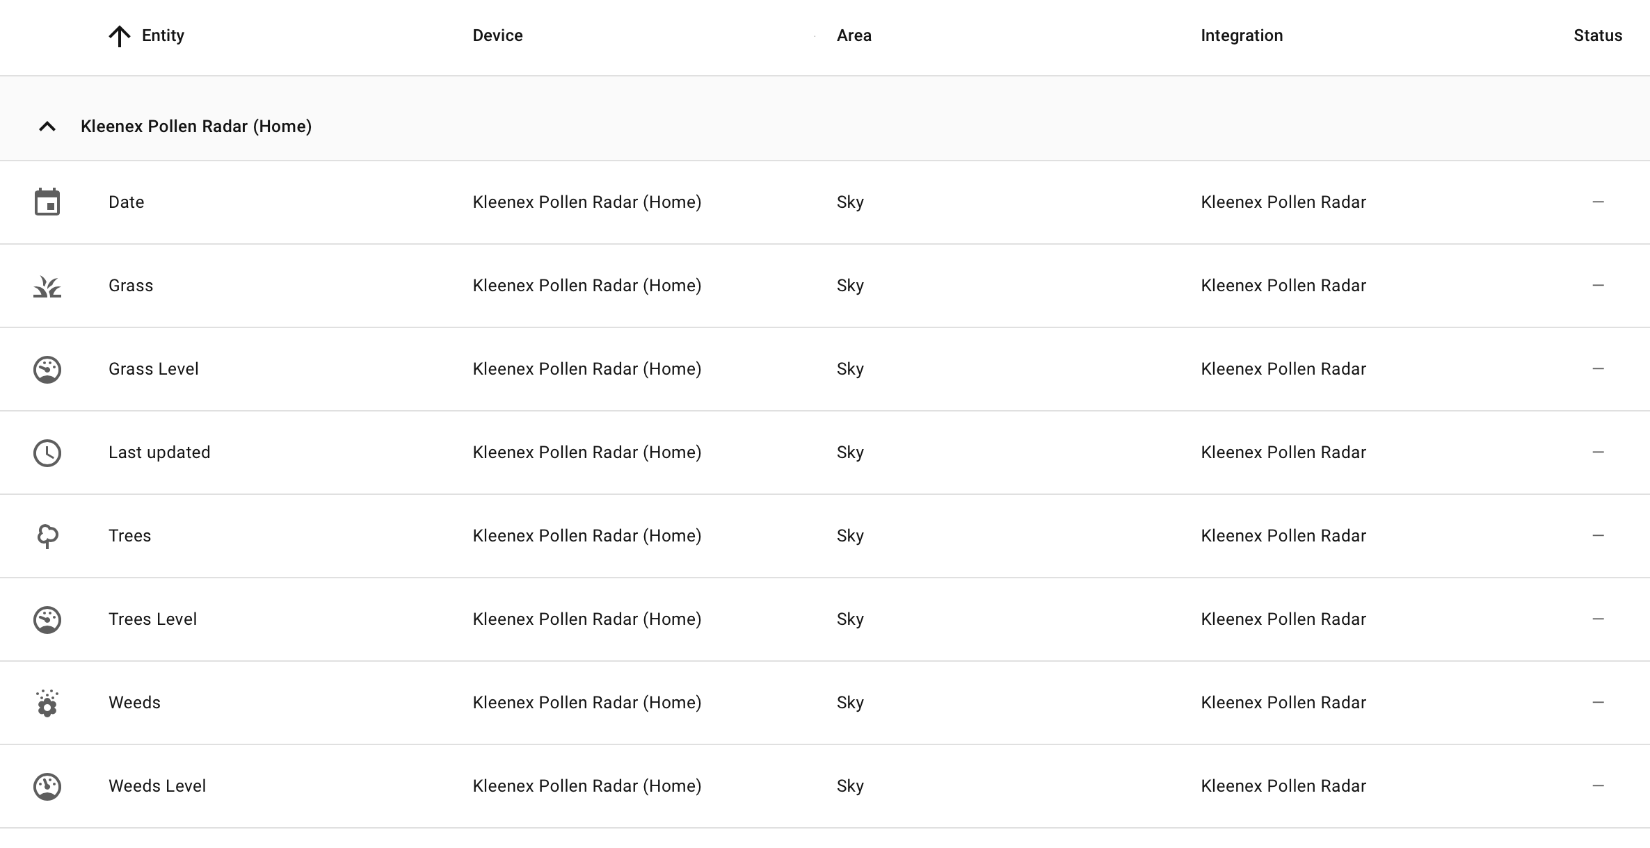Click the calendar icon in the Date row

tap(47, 202)
